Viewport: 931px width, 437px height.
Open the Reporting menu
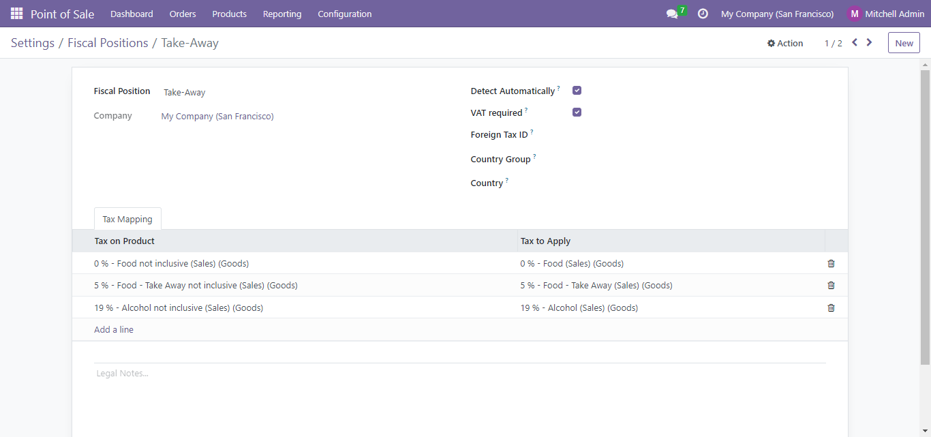coord(282,14)
